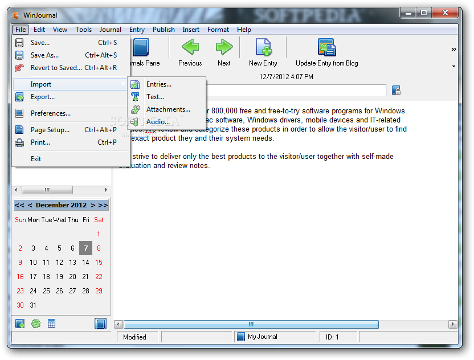
Task: Click the Import Text icon
Action: coord(135,97)
